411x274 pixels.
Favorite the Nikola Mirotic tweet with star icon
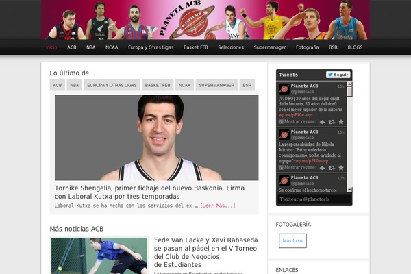coord(341,168)
